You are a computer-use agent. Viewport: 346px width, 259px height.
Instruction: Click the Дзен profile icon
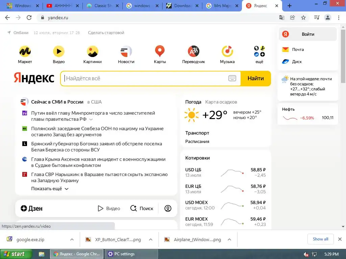(168, 208)
